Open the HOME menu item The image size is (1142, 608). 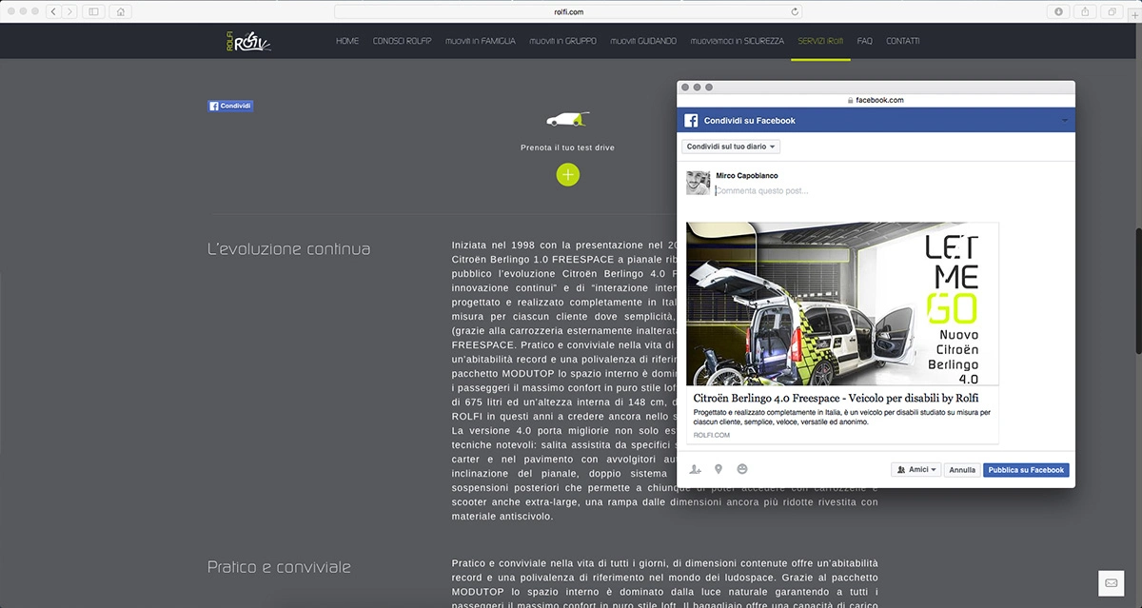[347, 41]
